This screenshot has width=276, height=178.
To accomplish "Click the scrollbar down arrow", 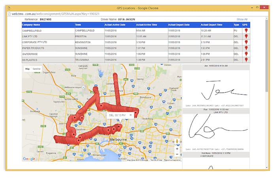I will click(267, 167).
